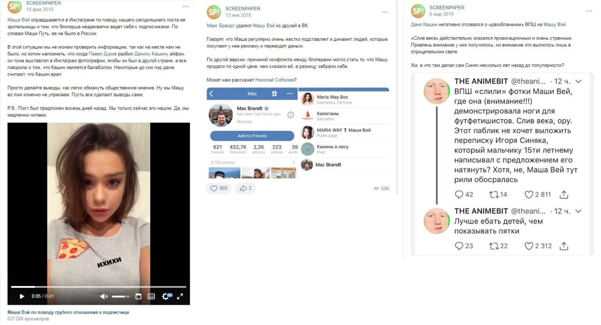Open three-dot menu of first post
The image size is (601, 325).
pyautogui.click(x=186, y=7)
